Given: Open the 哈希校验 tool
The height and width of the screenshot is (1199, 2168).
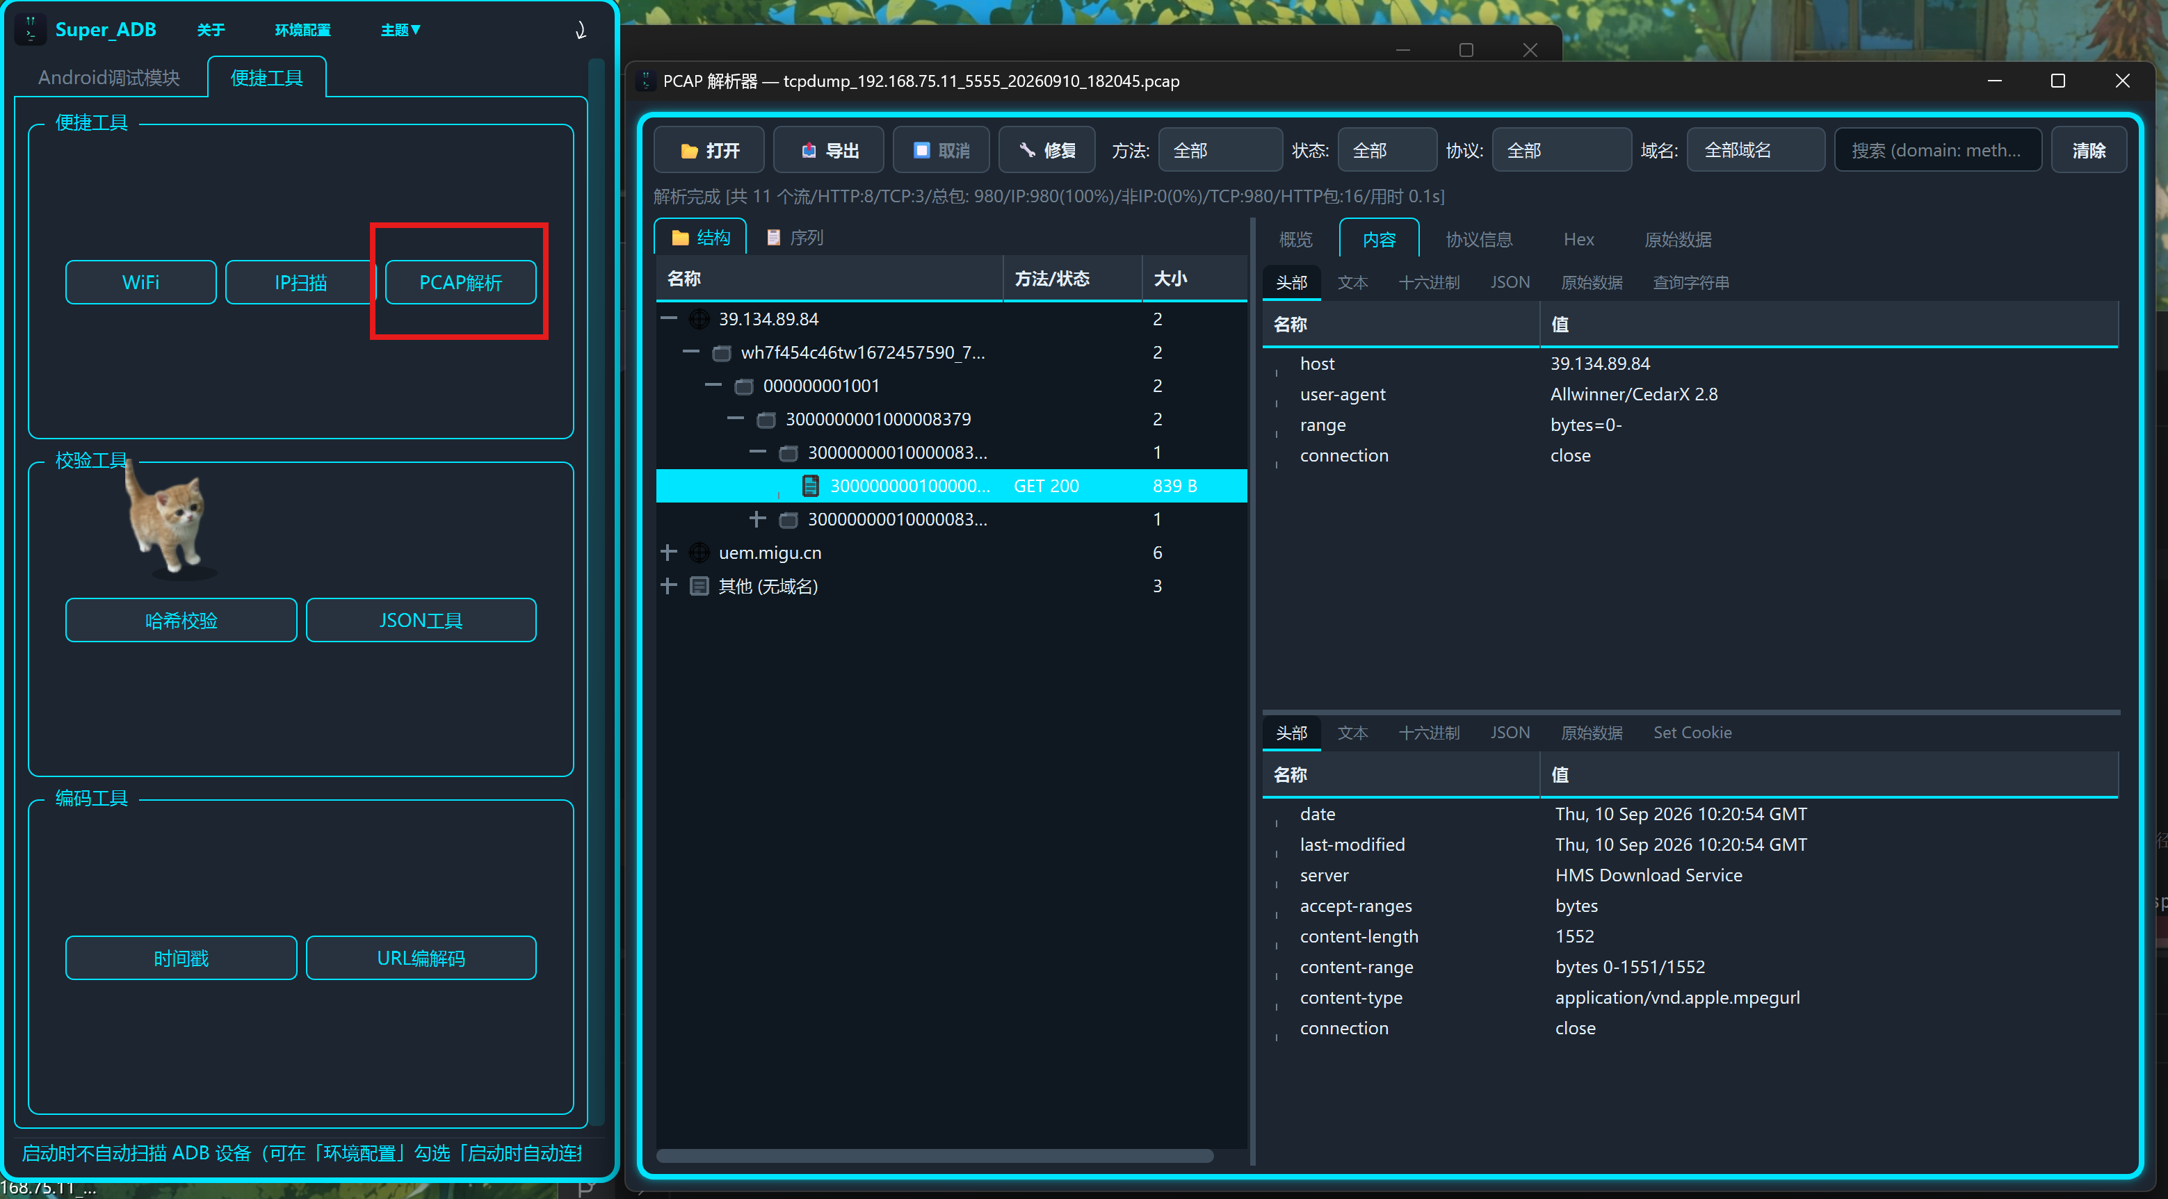Looking at the screenshot, I should click(x=181, y=620).
